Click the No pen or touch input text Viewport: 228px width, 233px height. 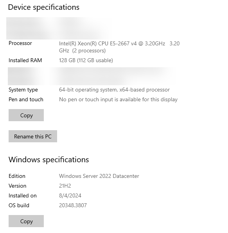point(118,100)
